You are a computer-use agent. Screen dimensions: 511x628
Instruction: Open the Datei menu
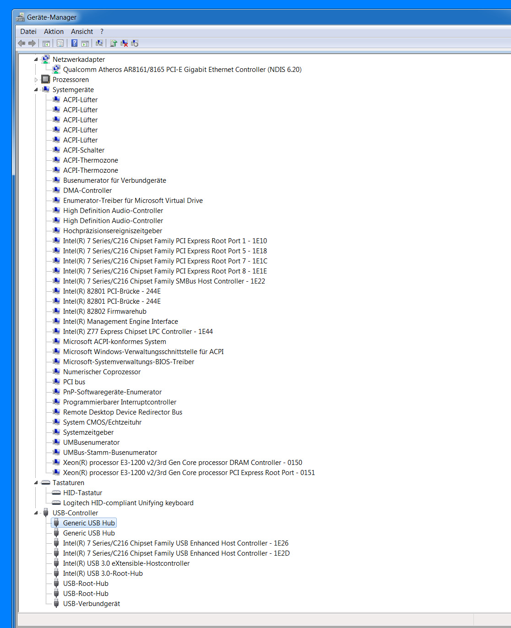coord(28,32)
